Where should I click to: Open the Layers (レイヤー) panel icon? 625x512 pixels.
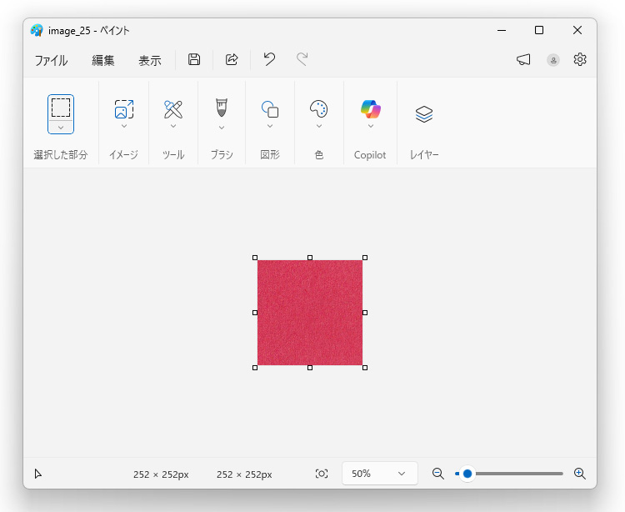[x=424, y=114]
